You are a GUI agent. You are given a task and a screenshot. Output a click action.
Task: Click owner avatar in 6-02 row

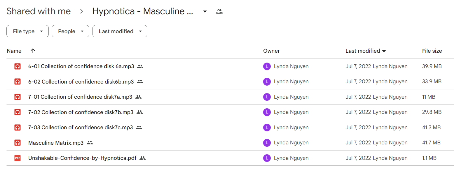[267, 82]
